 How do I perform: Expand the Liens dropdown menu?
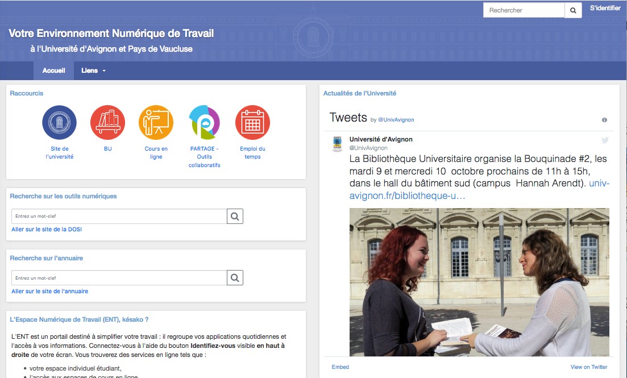click(93, 70)
